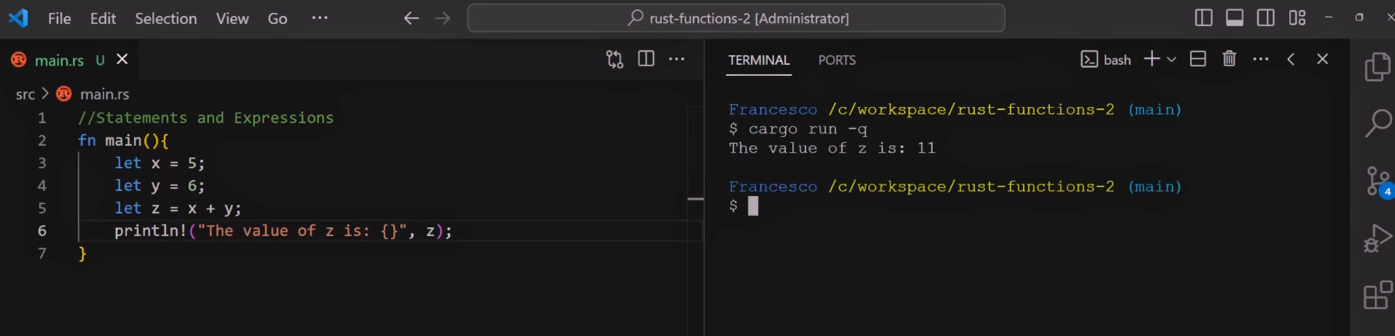Click the rust-functions-2 command center search box

(736, 18)
